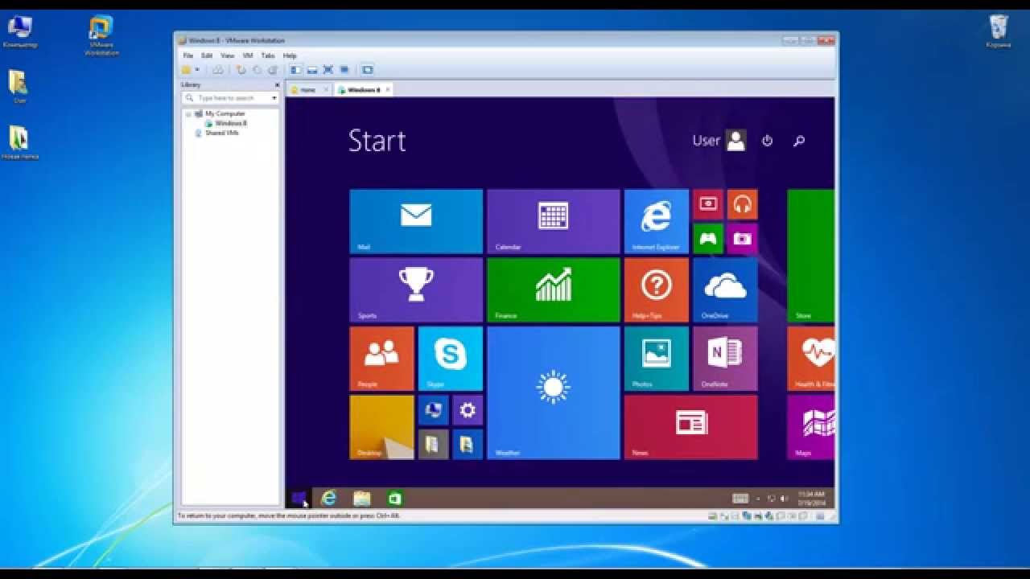Open the People tile
1030x579 pixels.
coord(382,359)
